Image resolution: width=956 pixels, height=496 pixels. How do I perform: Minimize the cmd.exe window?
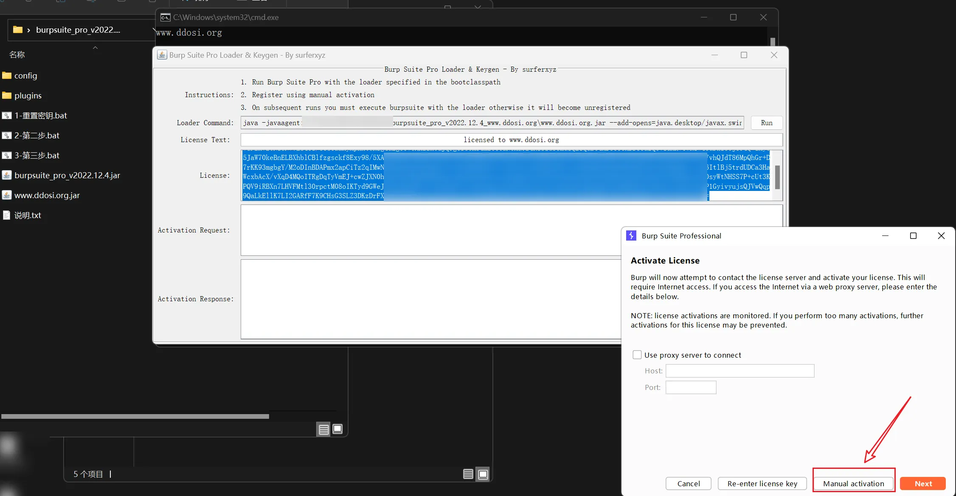(704, 17)
